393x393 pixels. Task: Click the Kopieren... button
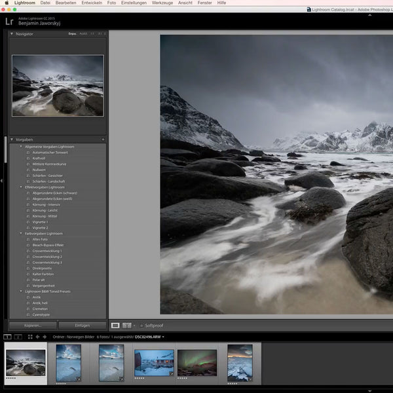[32, 325]
